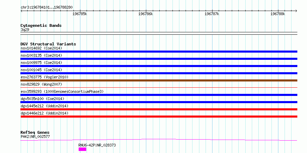
Task: Select the RefSeq Genes track title
Action: 35,132
